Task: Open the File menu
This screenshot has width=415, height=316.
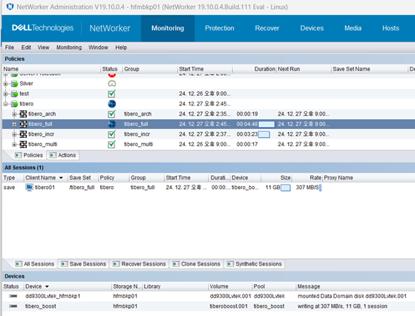Action: click(x=10, y=47)
